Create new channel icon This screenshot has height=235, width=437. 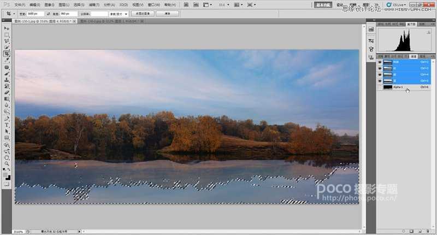pos(420,231)
